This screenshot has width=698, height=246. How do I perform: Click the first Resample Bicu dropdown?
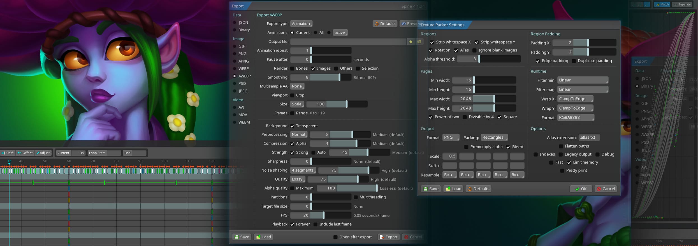click(x=449, y=175)
